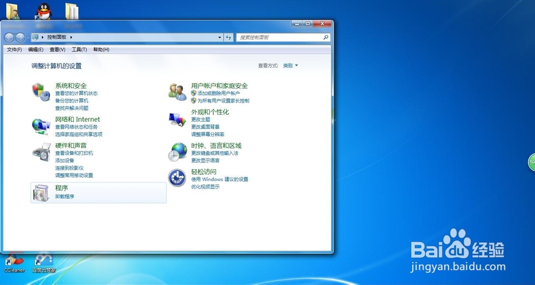Open the QQ penguin desktop icon
The width and height of the screenshot is (535, 285).
pyautogui.click(x=44, y=11)
